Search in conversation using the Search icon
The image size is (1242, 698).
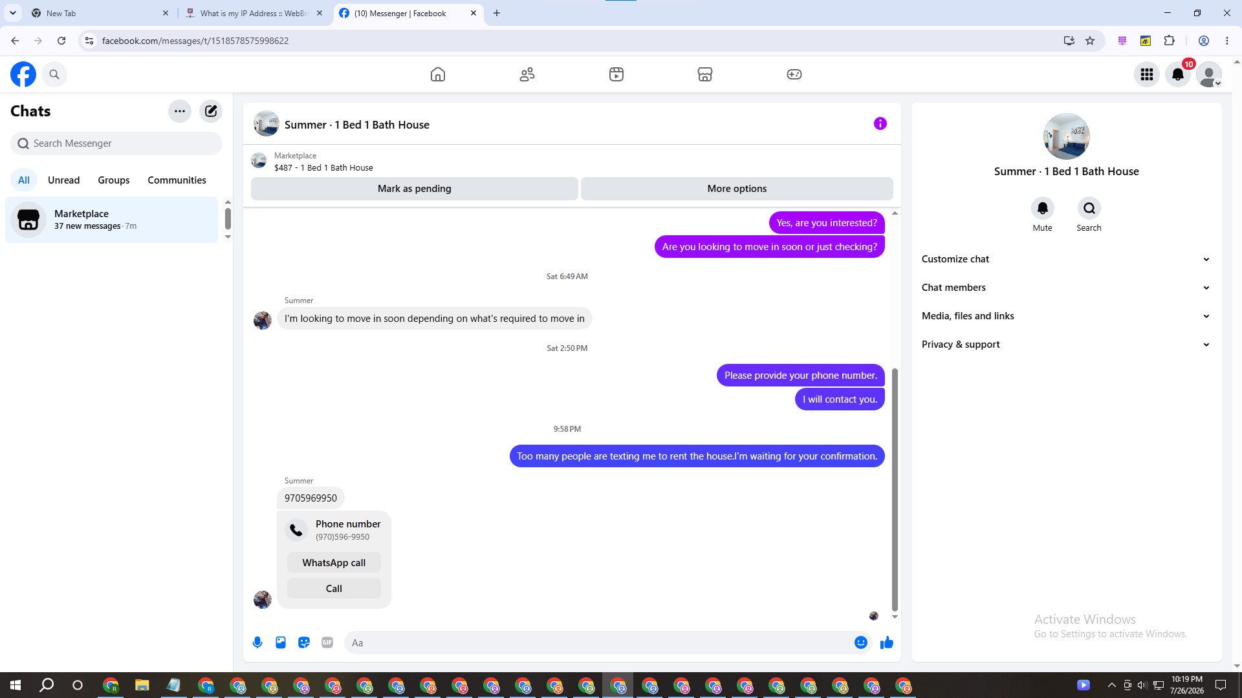click(x=1089, y=208)
